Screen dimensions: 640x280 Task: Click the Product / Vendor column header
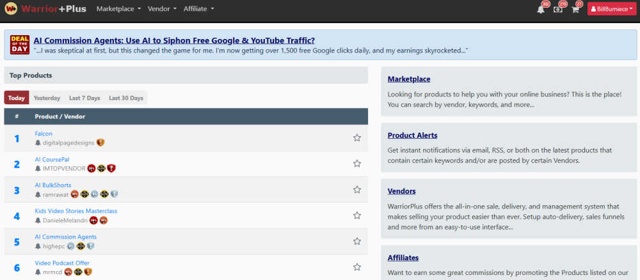click(60, 116)
